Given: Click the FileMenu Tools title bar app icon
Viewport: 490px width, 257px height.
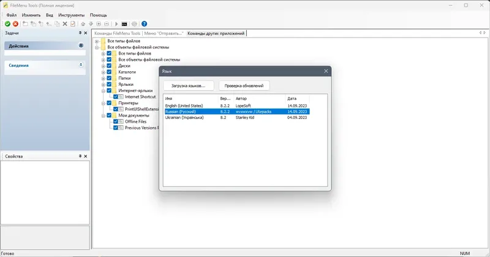Looking at the screenshot, I should (x=5, y=6).
